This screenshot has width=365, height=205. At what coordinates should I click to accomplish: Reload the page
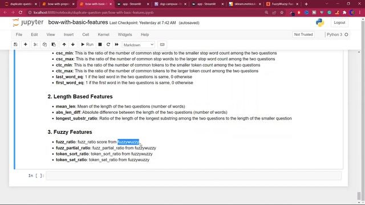coord(21,13)
